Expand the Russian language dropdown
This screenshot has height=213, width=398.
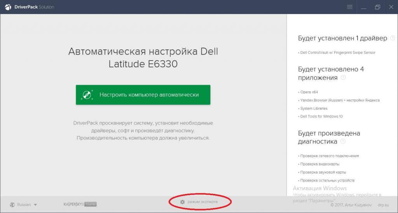point(27,204)
